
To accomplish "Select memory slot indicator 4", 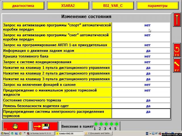I will coord(111,124).
